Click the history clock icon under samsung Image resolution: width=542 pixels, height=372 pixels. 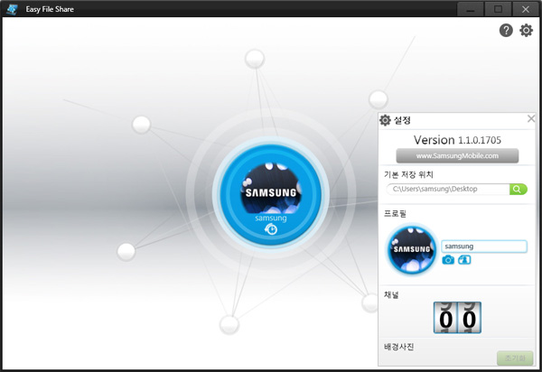[x=271, y=228]
